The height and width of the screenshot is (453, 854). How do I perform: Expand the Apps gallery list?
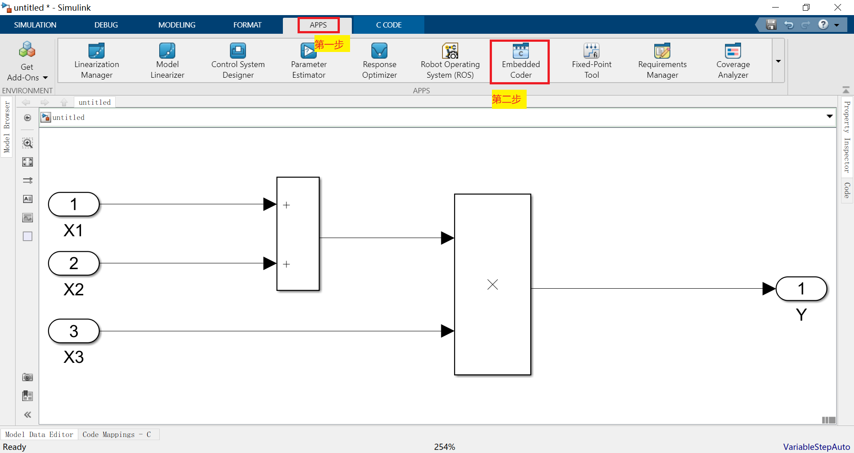pos(778,61)
